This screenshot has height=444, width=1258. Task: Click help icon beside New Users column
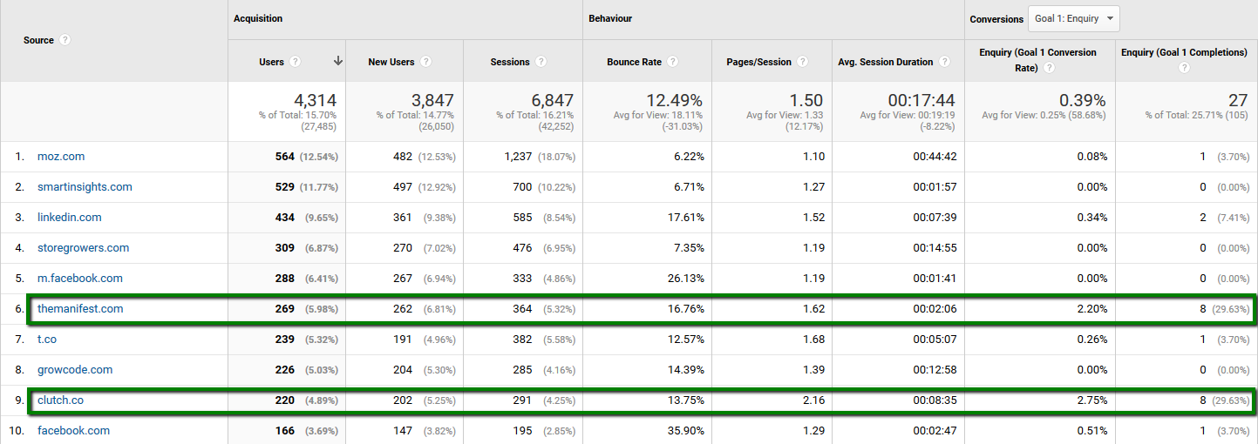click(425, 62)
